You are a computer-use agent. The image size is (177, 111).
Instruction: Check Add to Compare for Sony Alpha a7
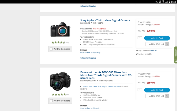(51, 49)
